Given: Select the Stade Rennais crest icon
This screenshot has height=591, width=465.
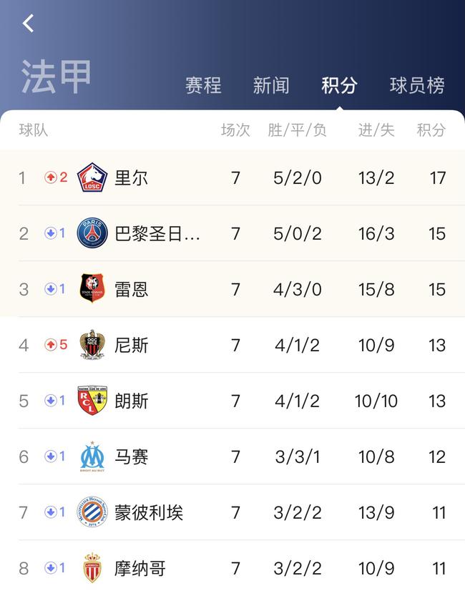Looking at the screenshot, I should (x=92, y=288).
